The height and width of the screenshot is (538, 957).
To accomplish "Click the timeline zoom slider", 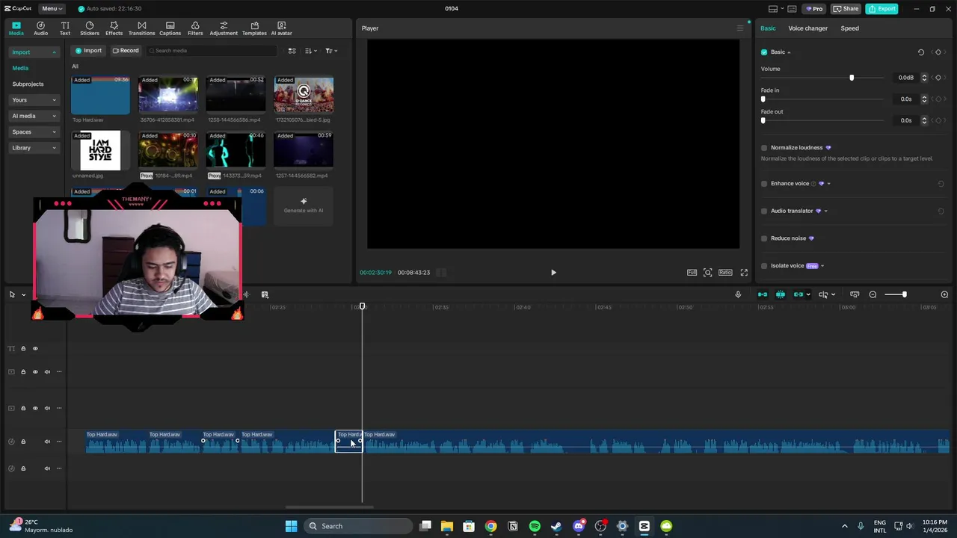I will [x=895, y=294].
